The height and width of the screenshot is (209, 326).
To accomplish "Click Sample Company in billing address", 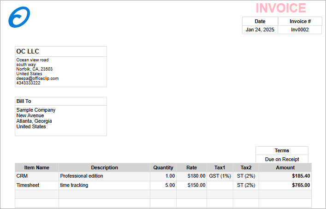I will [36, 110].
